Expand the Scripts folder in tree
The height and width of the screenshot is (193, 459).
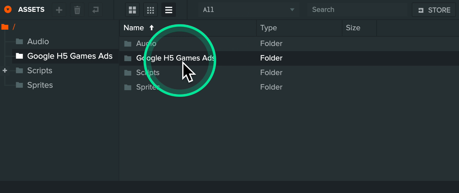5,70
